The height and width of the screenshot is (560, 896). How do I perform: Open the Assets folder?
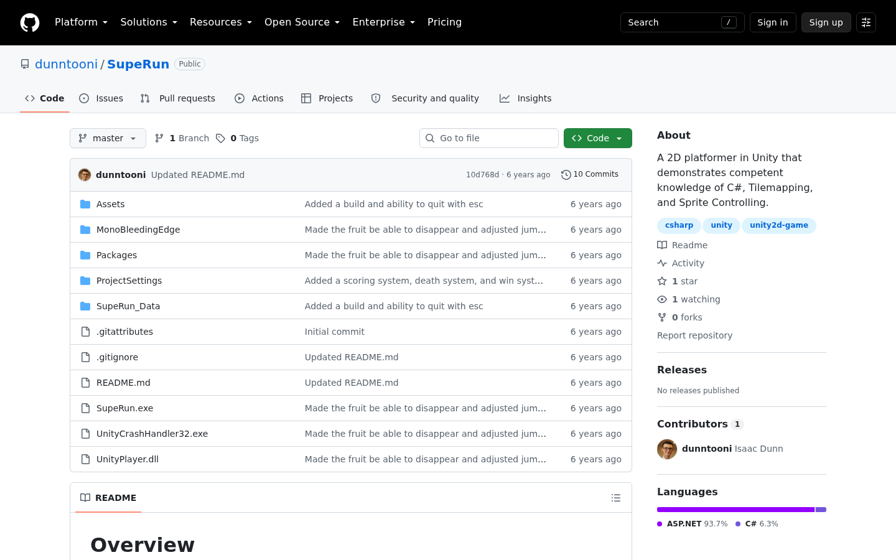[110, 204]
